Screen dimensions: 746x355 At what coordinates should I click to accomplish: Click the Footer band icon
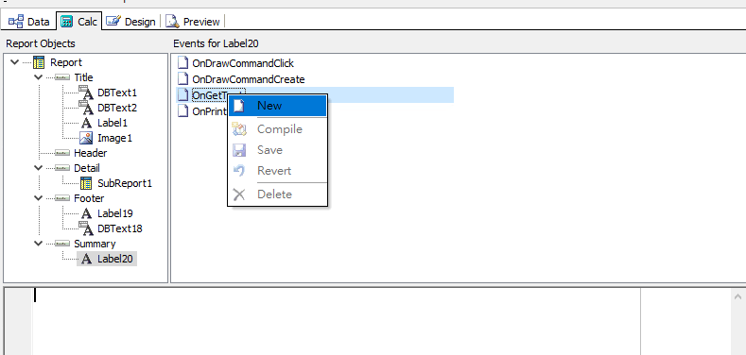coord(62,198)
